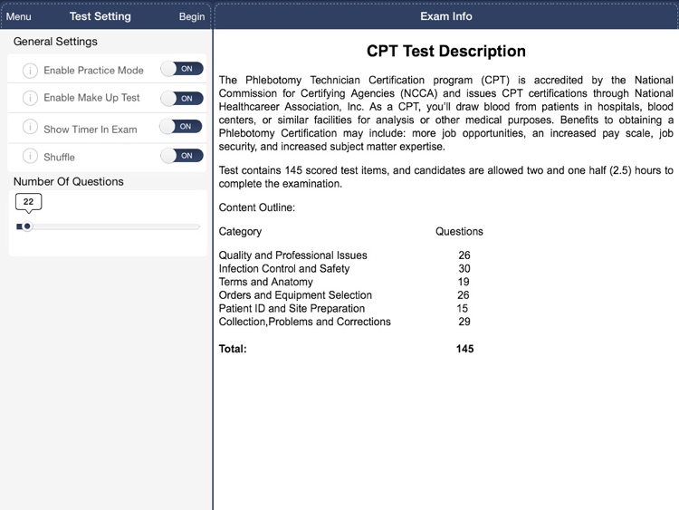Click the General Settings section label
The height and width of the screenshot is (510, 679).
coord(55,42)
